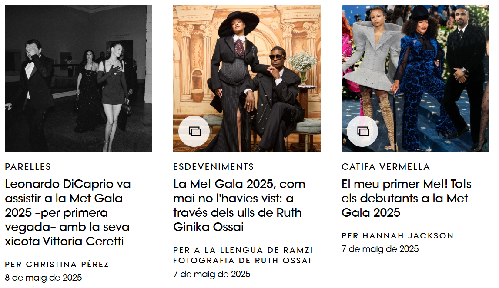Select the PARELLES category label

28,167
